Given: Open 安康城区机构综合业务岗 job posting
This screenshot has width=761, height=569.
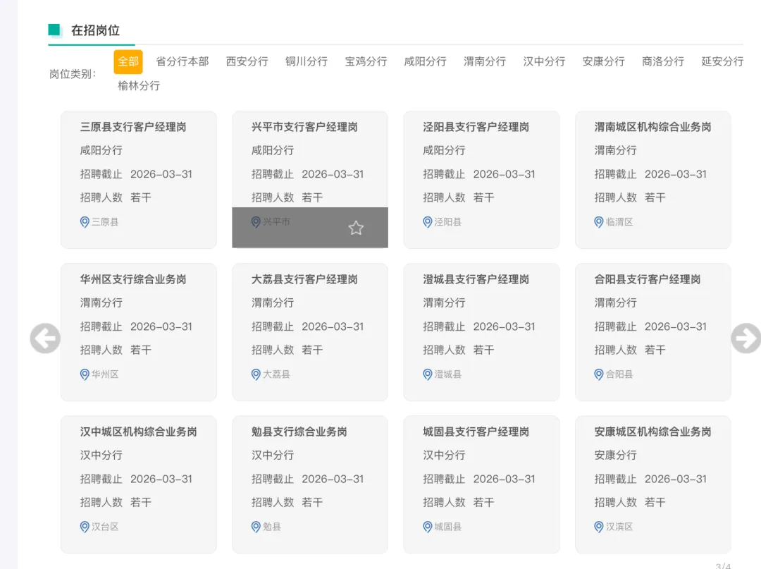Looking at the screenshot, I should 652,432.
